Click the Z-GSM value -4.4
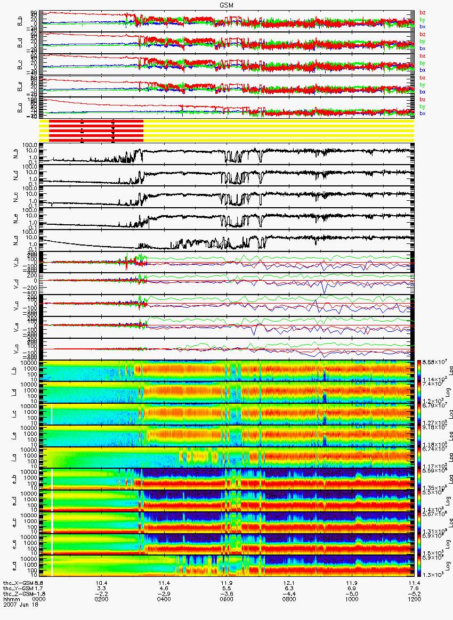 289,594
